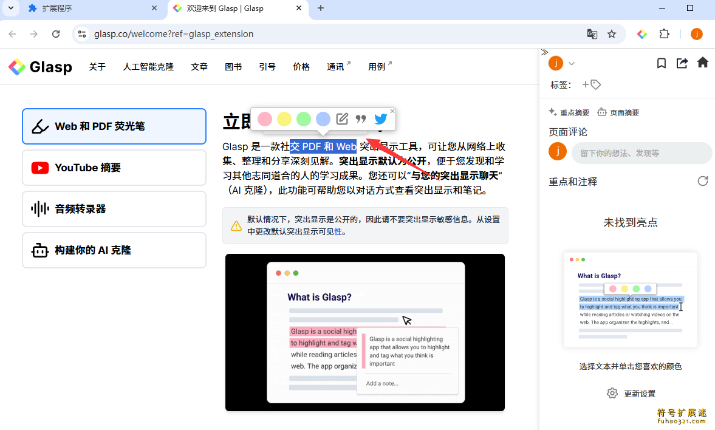Pick the blue highlight color
The height and width of the screenshot is (430, 715).
[323, 119]
